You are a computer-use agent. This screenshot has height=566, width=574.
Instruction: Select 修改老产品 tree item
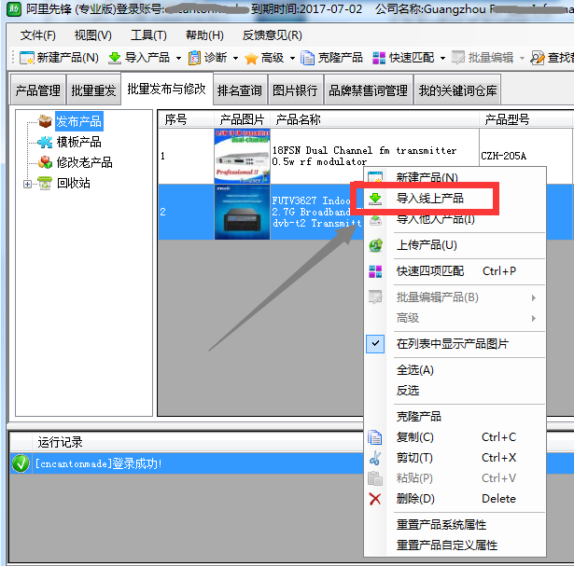tap(84, 162)
